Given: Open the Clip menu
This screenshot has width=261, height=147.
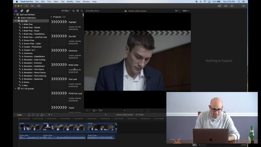Looking at the screenshot, I should [x=62, y=2].
